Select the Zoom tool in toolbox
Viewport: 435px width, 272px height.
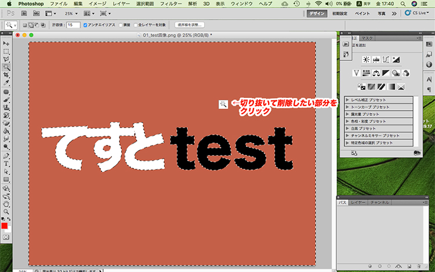pyautogui.click(x=6, y=212)
